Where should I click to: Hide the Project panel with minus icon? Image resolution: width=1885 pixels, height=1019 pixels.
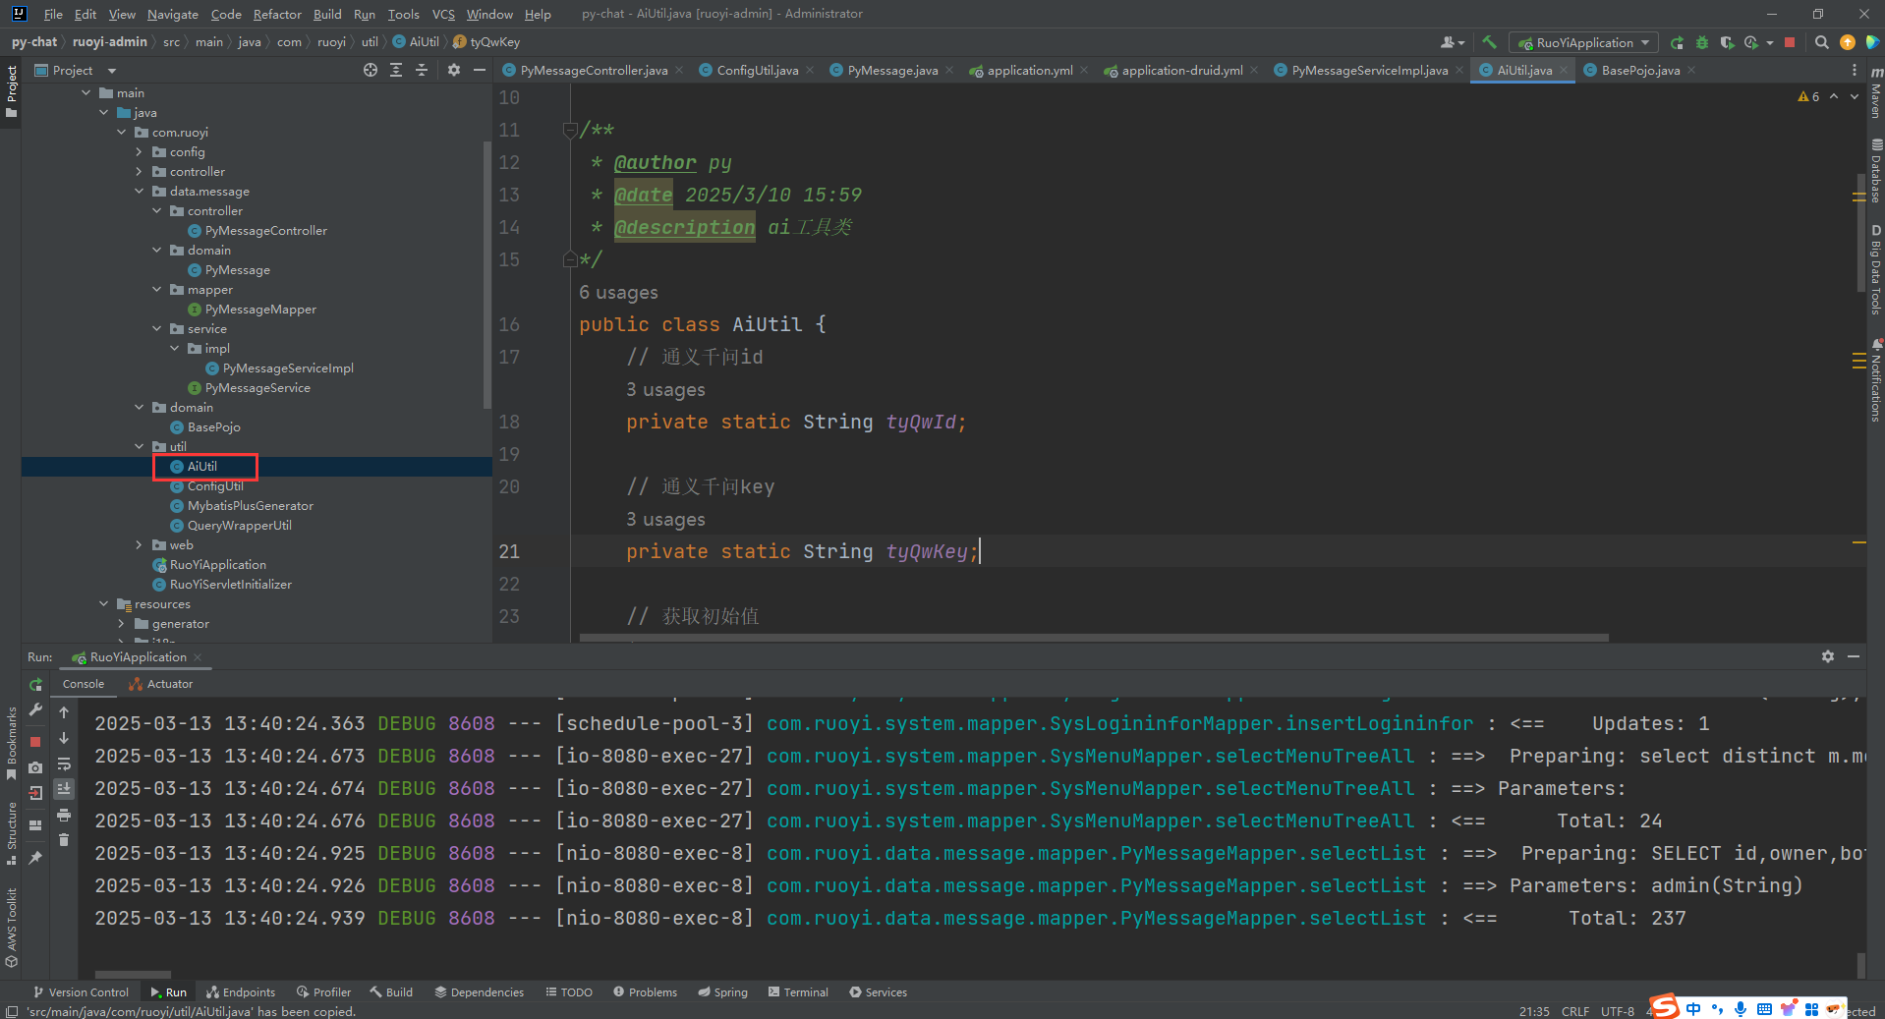coord(480,70)
